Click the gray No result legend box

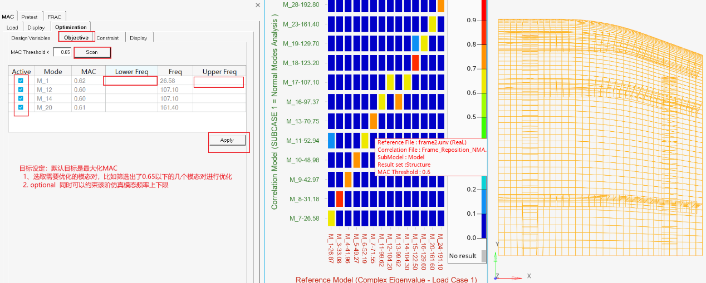coord(484,256)
